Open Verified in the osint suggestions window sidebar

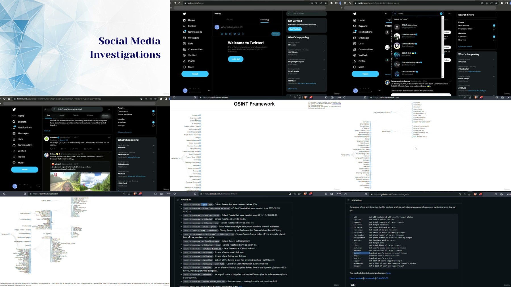[x=360, y=55]
